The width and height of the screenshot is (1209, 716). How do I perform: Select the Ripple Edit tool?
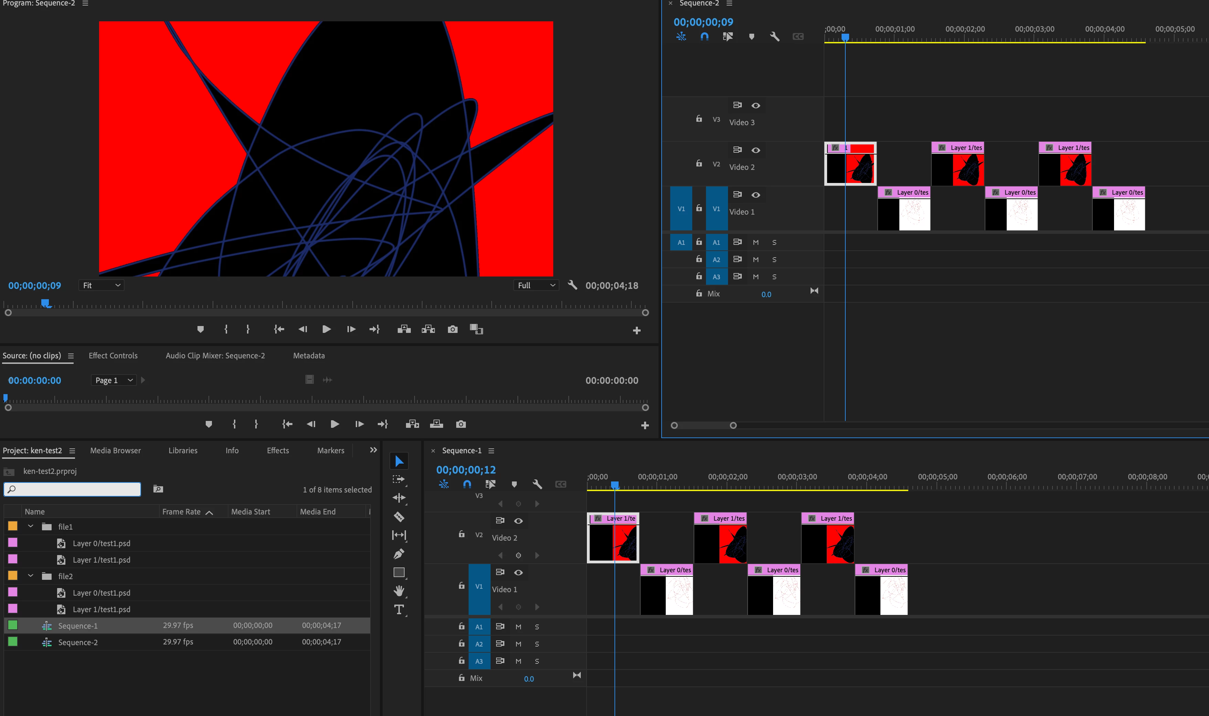tap(399, 498)
